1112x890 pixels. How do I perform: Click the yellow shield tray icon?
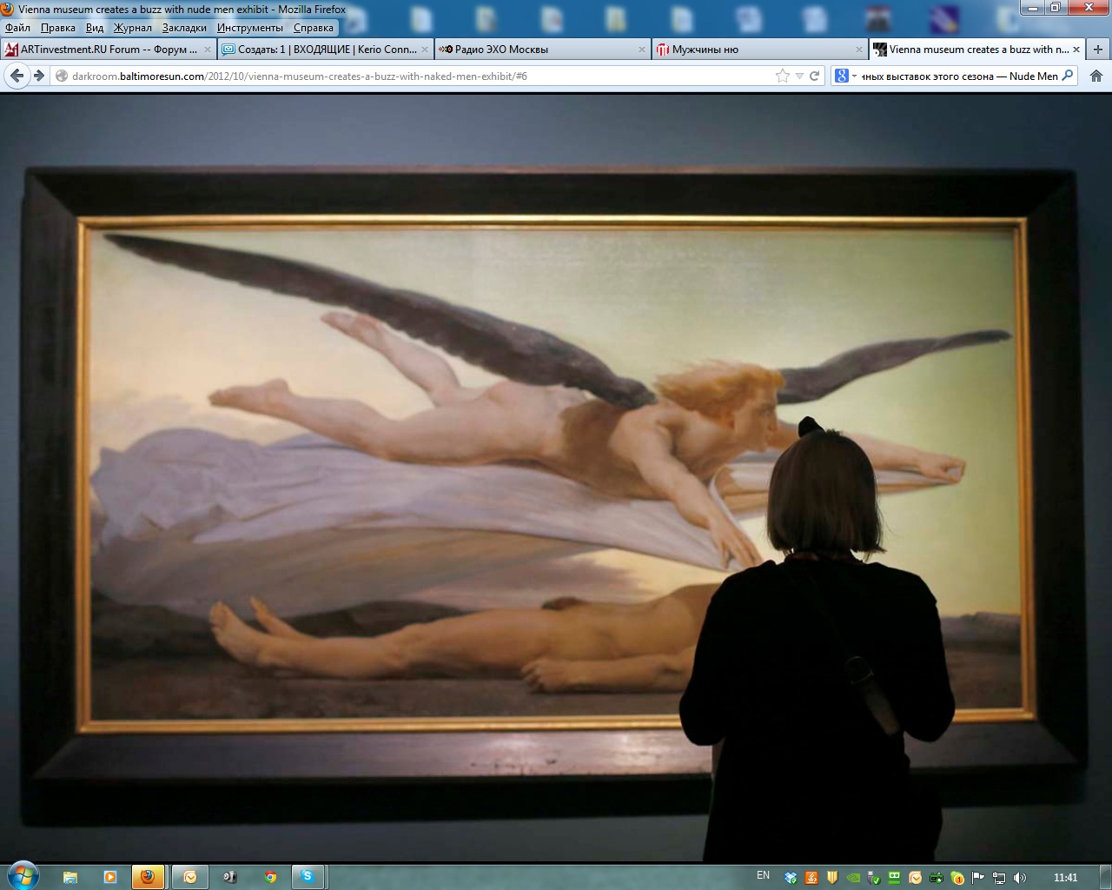832,878
